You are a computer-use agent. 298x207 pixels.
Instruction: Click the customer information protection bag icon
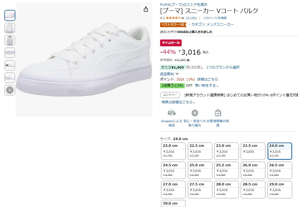pos(218,113)
